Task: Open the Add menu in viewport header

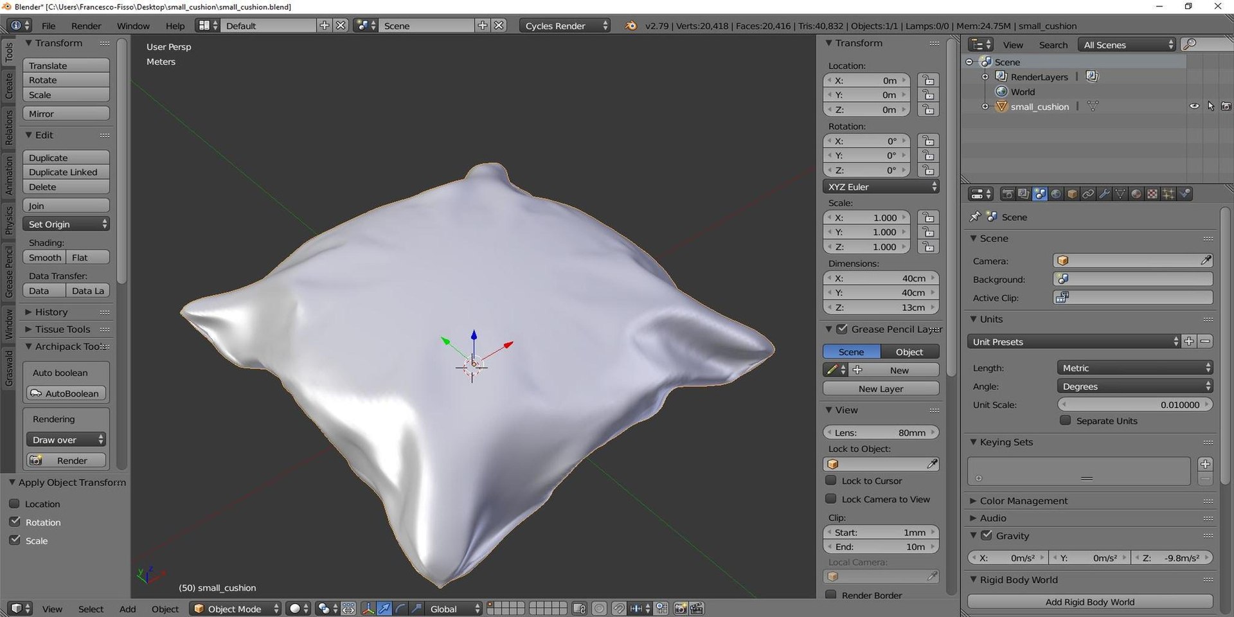Action: pos(127,609)
